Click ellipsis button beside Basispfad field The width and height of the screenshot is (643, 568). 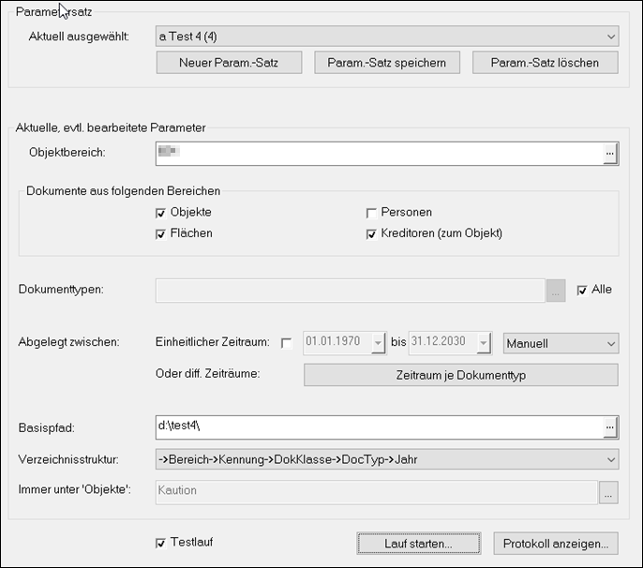pos(609,427)
